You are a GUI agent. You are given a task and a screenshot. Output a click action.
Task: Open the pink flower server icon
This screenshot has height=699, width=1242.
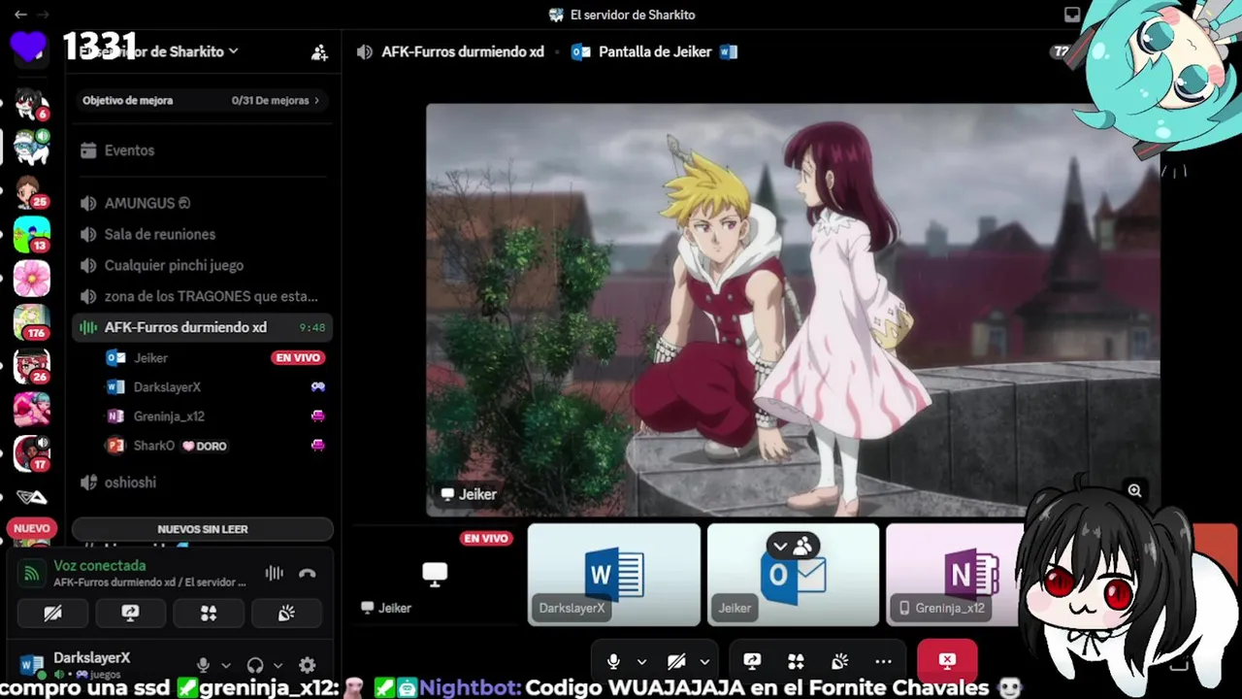pyautogui.click(x=32, y=279)
